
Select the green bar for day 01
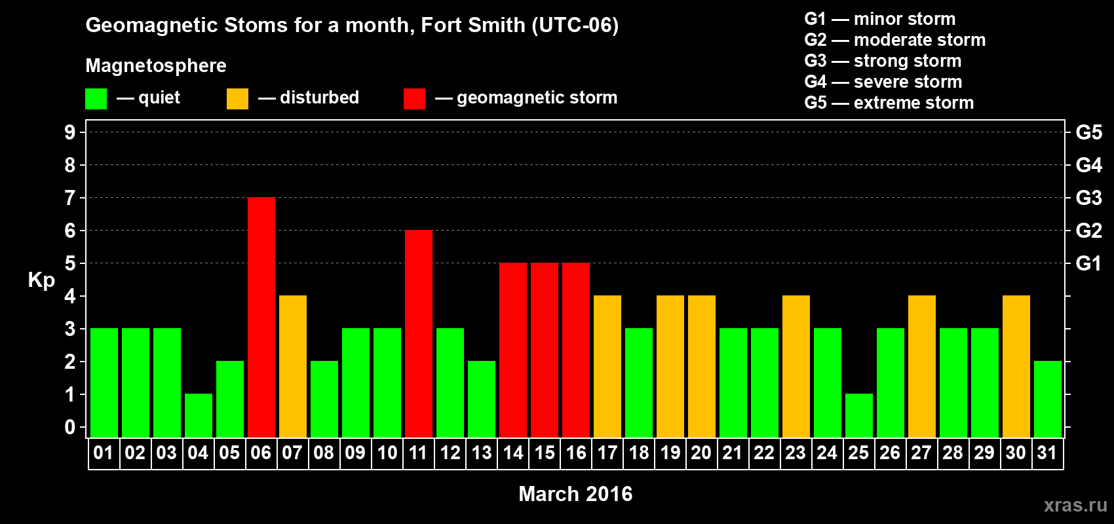click(104, 383)
